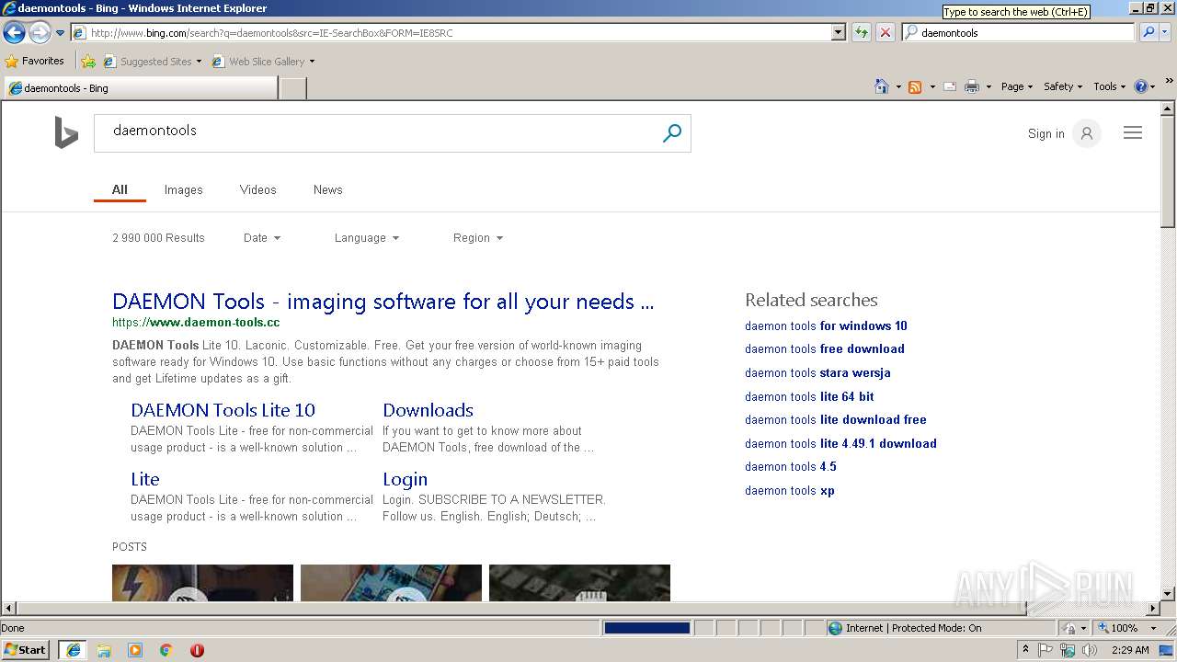Select the daemontools - Bing tab
1177x662 pixels.
(x=140, y=88)
